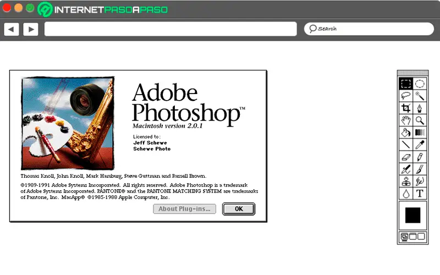Select the Gradient blend tool
The height and width of the screenshot is (275, 440).
[420, 132]
